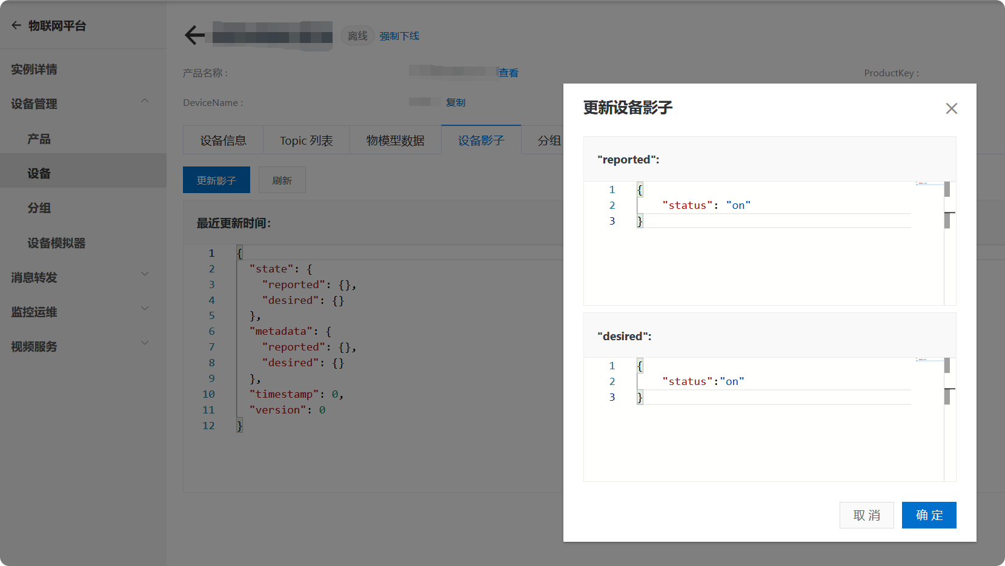Switch to the Topic 列表 tab
The width and height of the screenshot is (1005, 566).
click(x=307, y=140)
